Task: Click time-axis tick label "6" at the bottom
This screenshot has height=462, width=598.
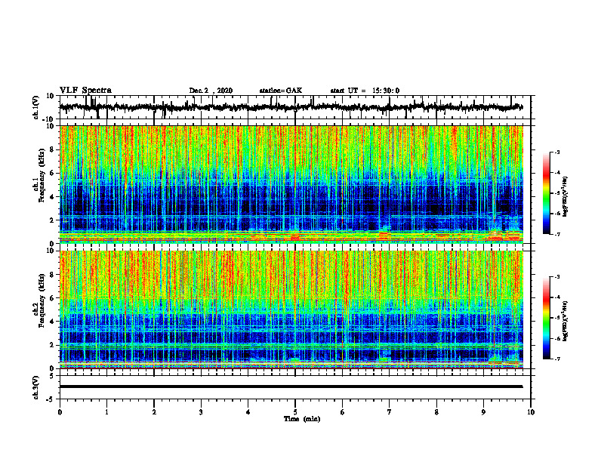Action: [343, 412]
